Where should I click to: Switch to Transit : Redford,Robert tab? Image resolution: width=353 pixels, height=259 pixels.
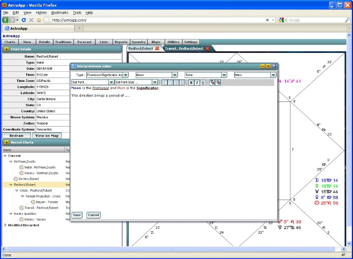[x=184, y=48]
